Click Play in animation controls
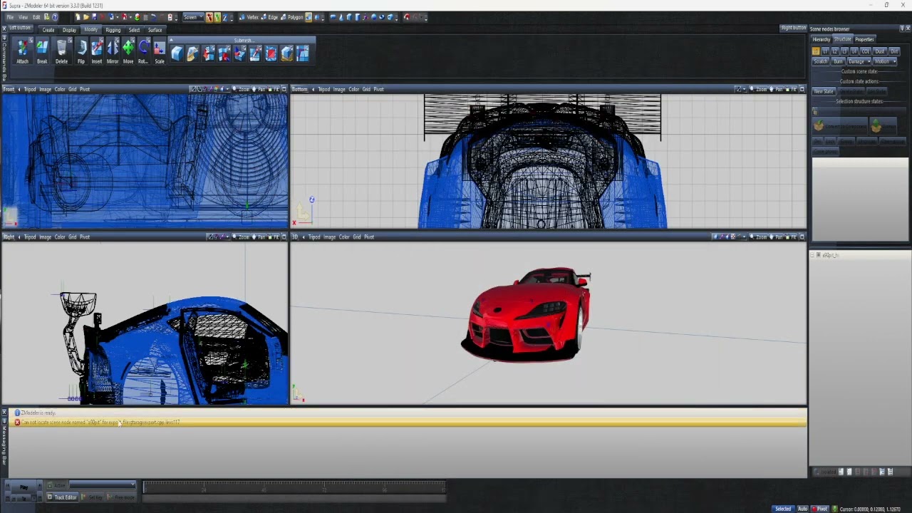This screenshot has width=912, height=513. tap(24, 487)
